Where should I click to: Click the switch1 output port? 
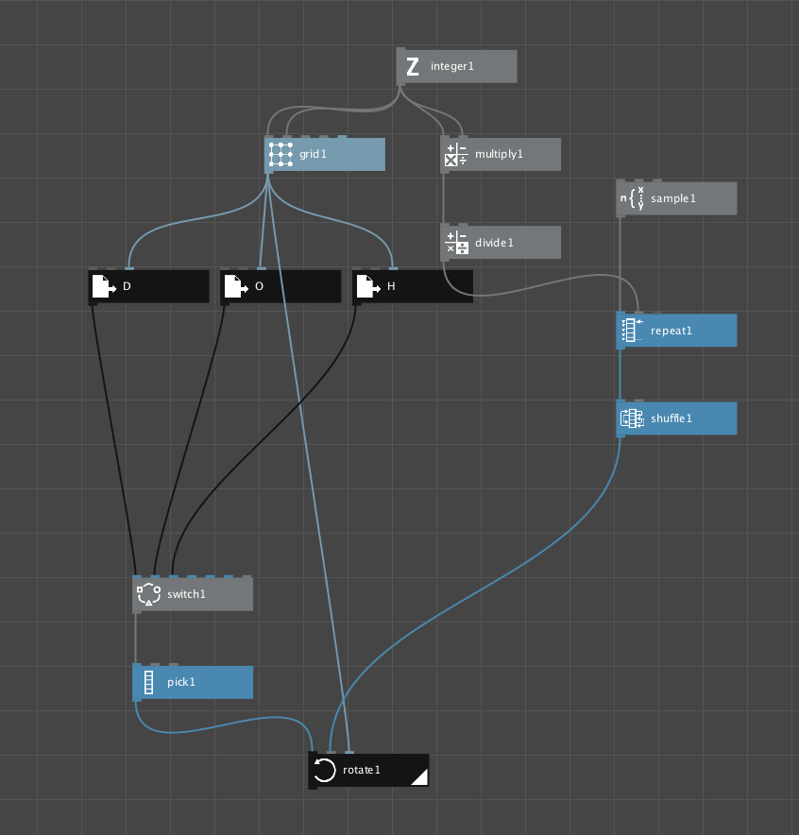click(137, 612)
